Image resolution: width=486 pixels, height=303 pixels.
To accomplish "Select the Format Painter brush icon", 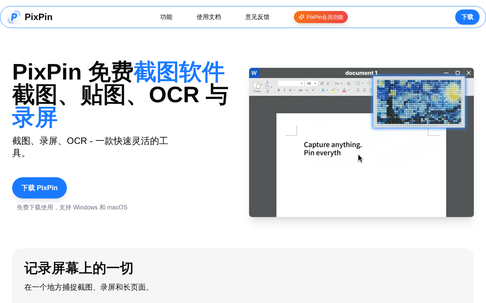I will pos(267,91).
